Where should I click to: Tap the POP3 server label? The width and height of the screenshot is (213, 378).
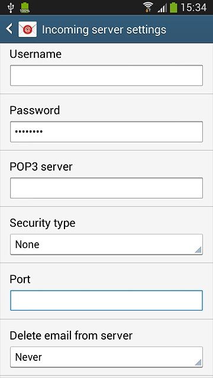click(x=41, y=167)
